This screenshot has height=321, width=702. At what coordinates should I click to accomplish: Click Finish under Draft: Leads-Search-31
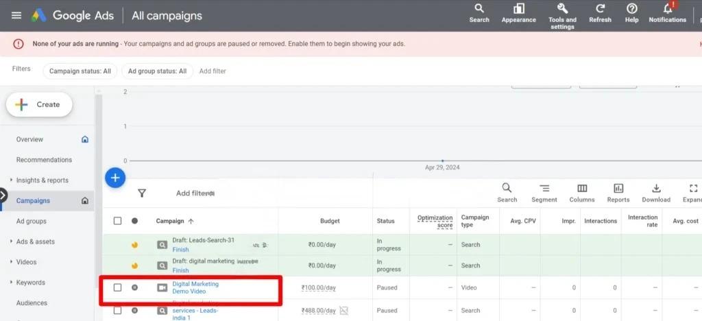point(180,250)
